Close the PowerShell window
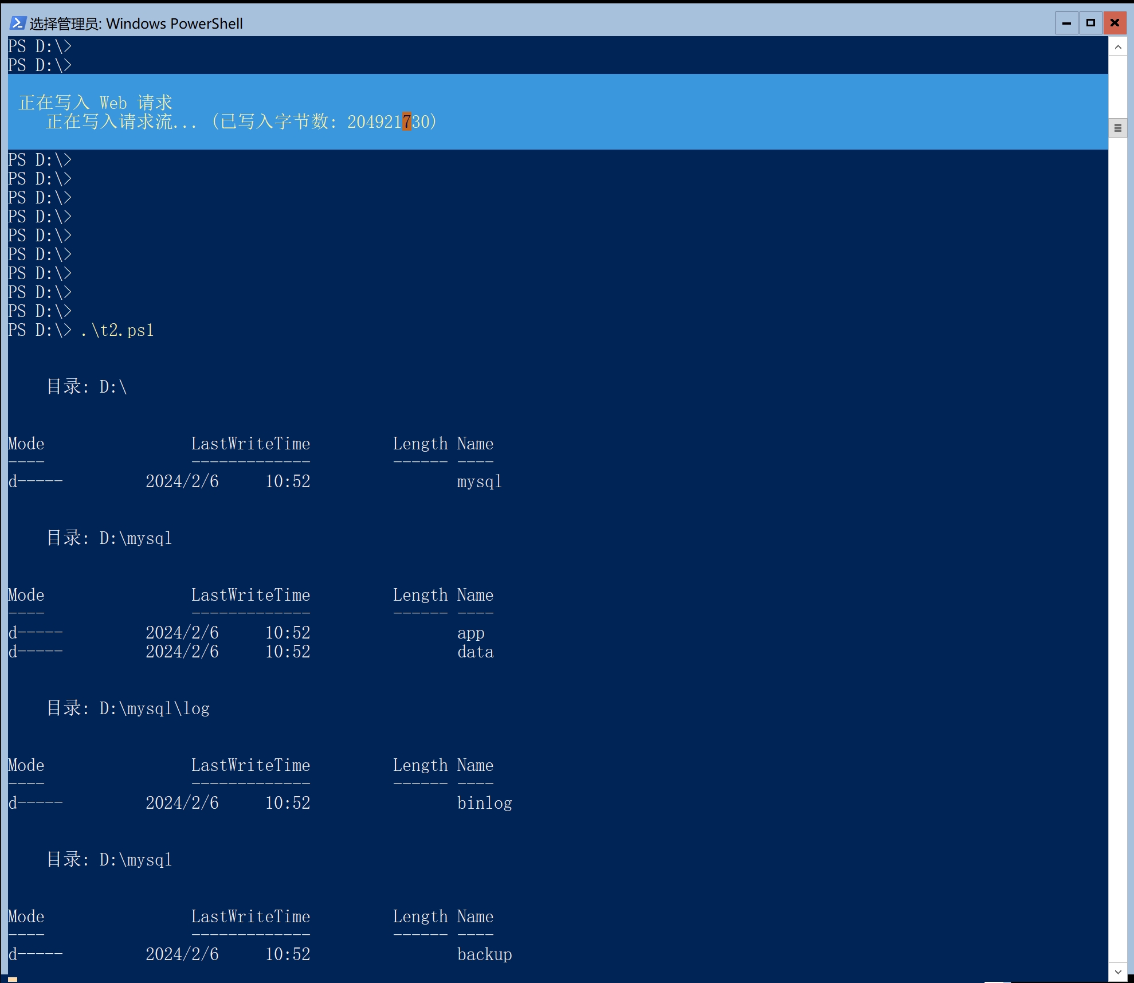1134x983 pixels. click(x=1115, y=23)
